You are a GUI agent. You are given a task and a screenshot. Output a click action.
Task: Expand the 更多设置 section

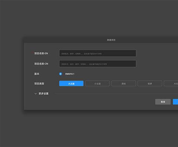[x=42, y=94]
